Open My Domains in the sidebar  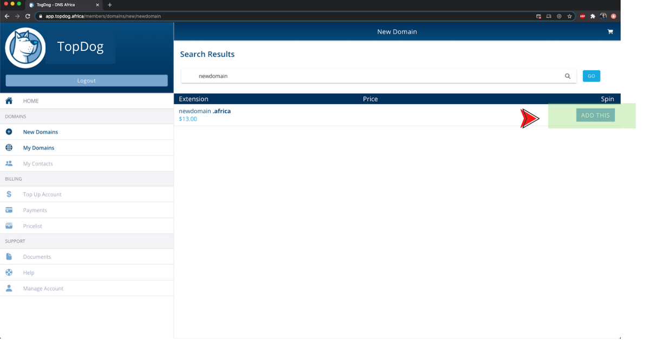[x=87, y=147]
